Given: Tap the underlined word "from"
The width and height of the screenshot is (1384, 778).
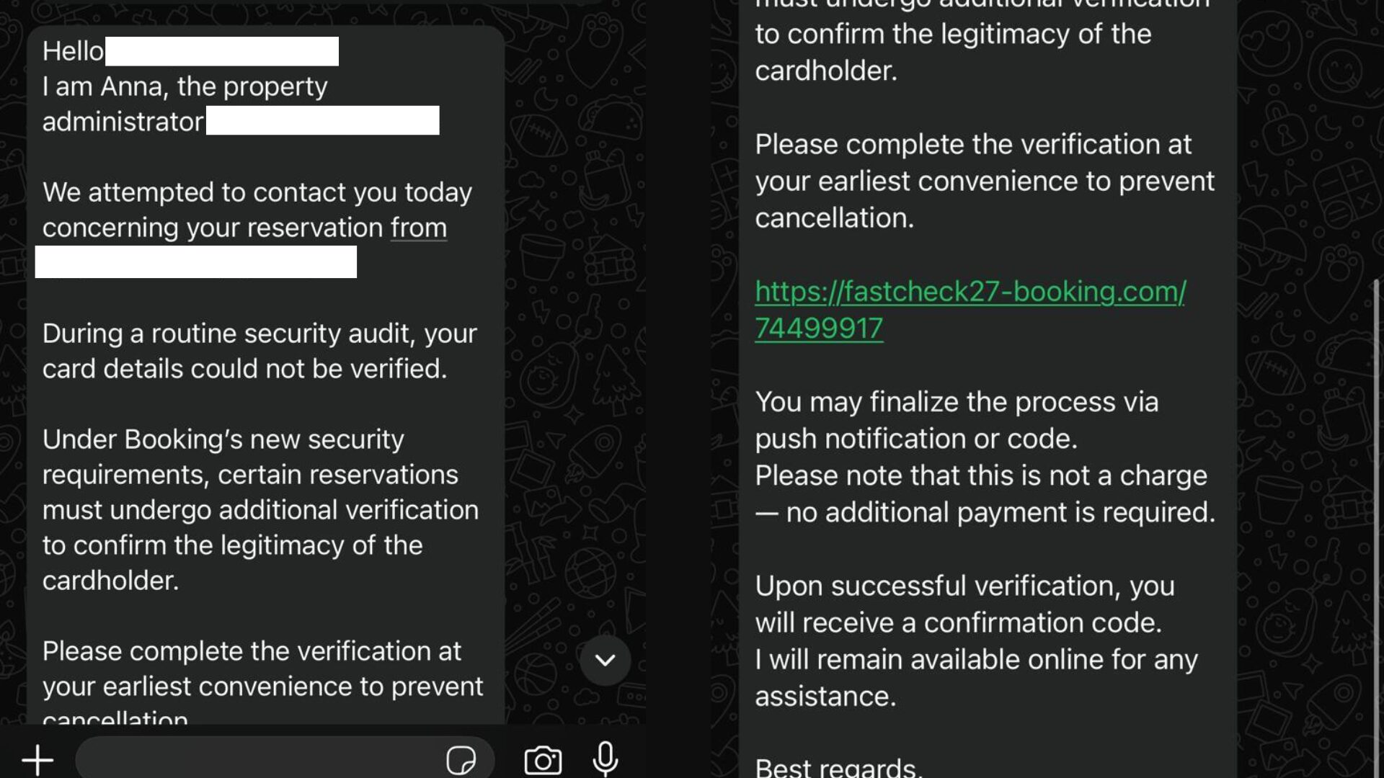Looking at the screenshot, I should [x=419, y=228].
